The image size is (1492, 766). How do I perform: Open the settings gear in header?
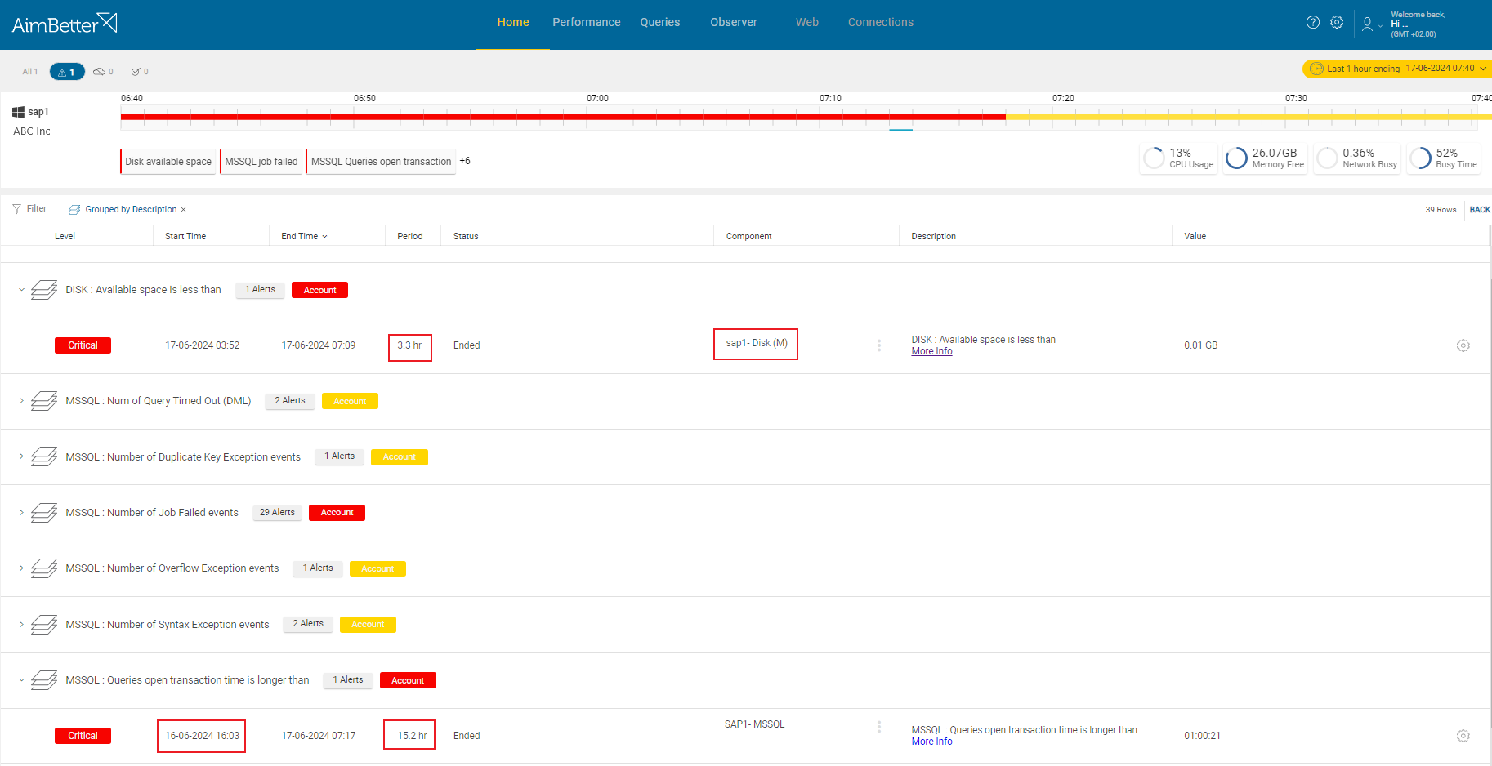click(x=1337, y=22)
